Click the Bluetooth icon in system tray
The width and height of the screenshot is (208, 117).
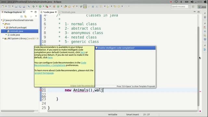click(x=181, y=2)
